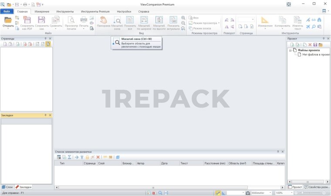Image resolution: width=331 pixels, height=196 pixels.
Task: Click the Масштаб по ширине icon
Action: [144, 20]
